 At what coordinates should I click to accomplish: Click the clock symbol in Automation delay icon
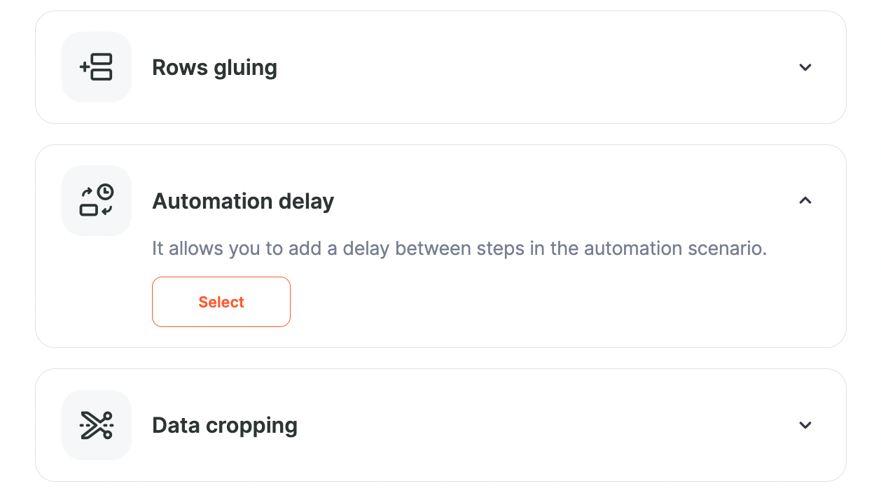click(105, 193)
